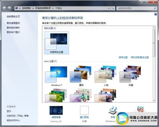Click the 窗口颜色 text link
This screenshot has width=159, height=127.
(x=84, y=117)
